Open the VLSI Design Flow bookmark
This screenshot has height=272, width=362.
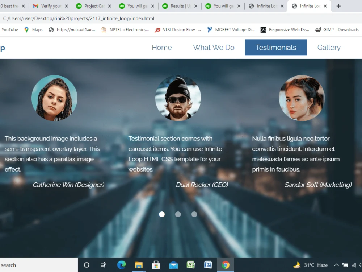point(178,30)
